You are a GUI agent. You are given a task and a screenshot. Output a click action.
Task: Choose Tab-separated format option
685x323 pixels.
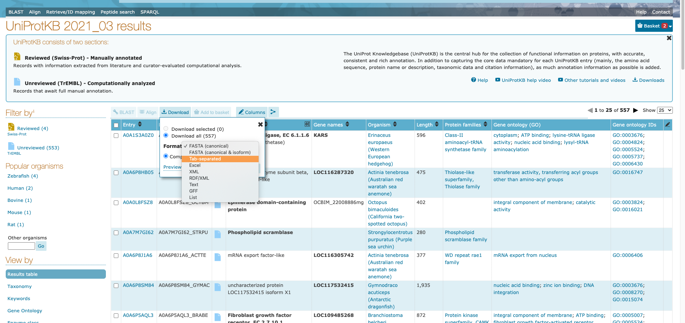pos(220,159)
